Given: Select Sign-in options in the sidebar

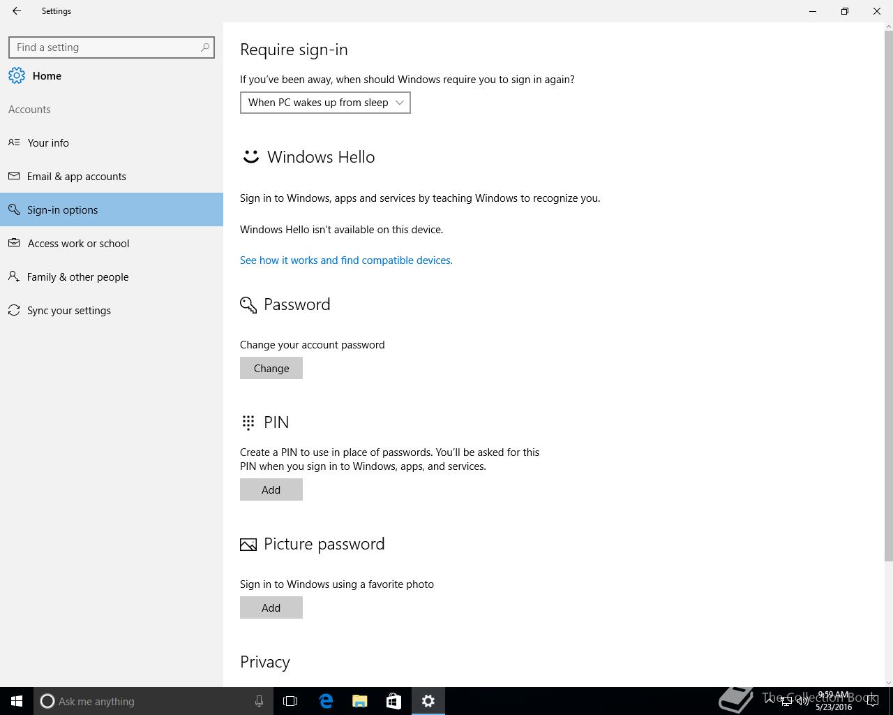Looking at the screenshot, I should (x=112, y=209).
